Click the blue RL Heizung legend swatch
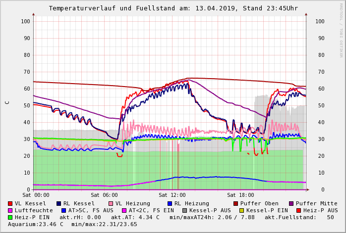 coord(170,203)
